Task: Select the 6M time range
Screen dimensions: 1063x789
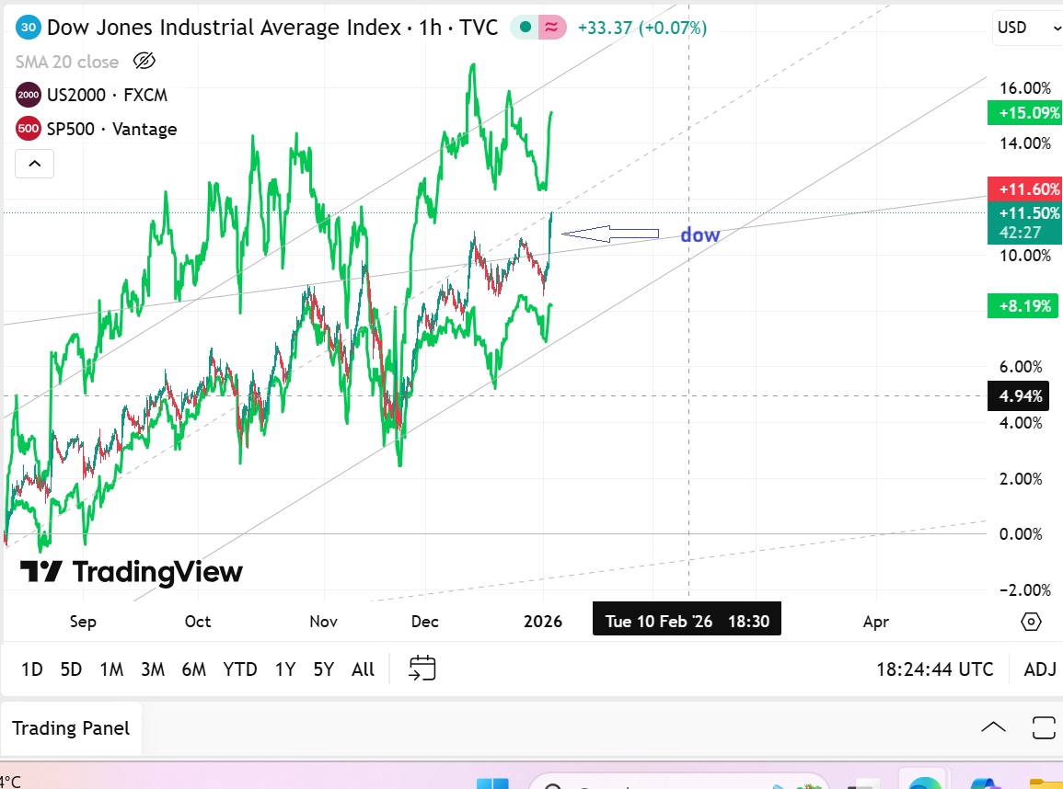Action: click(194, 669)
